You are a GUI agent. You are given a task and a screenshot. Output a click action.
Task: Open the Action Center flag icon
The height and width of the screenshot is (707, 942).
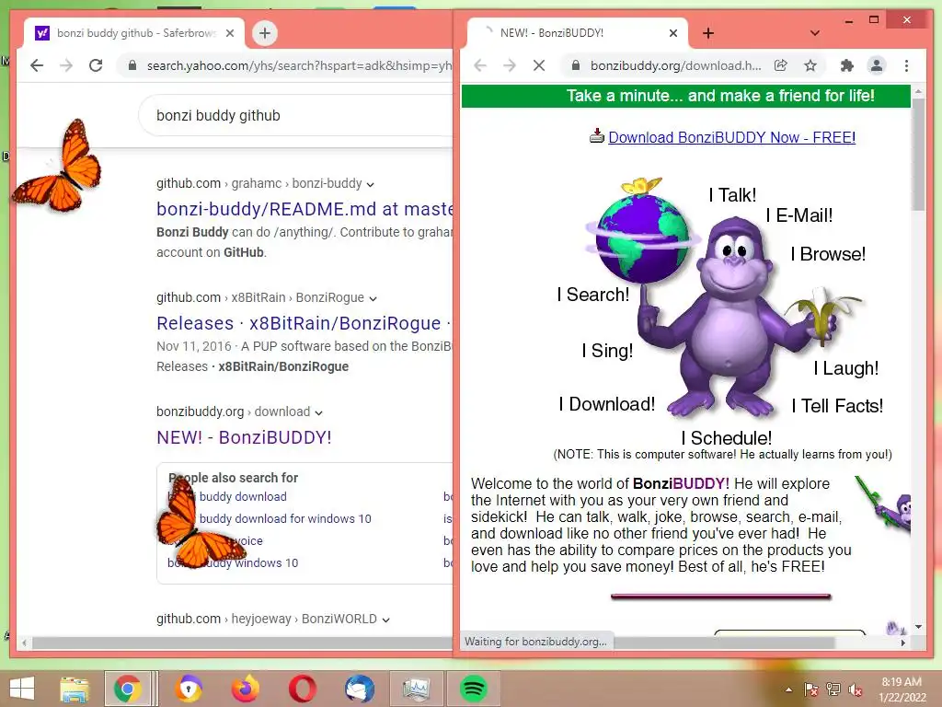(811, 690)
